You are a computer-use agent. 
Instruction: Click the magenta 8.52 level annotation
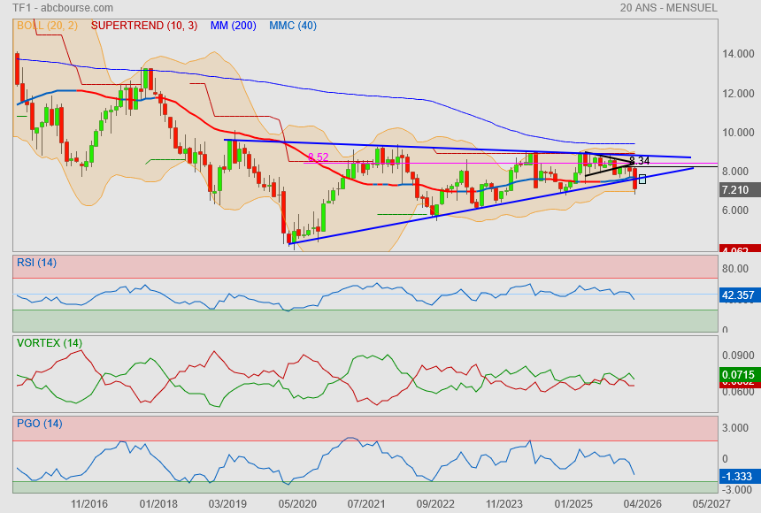(318, 157)
